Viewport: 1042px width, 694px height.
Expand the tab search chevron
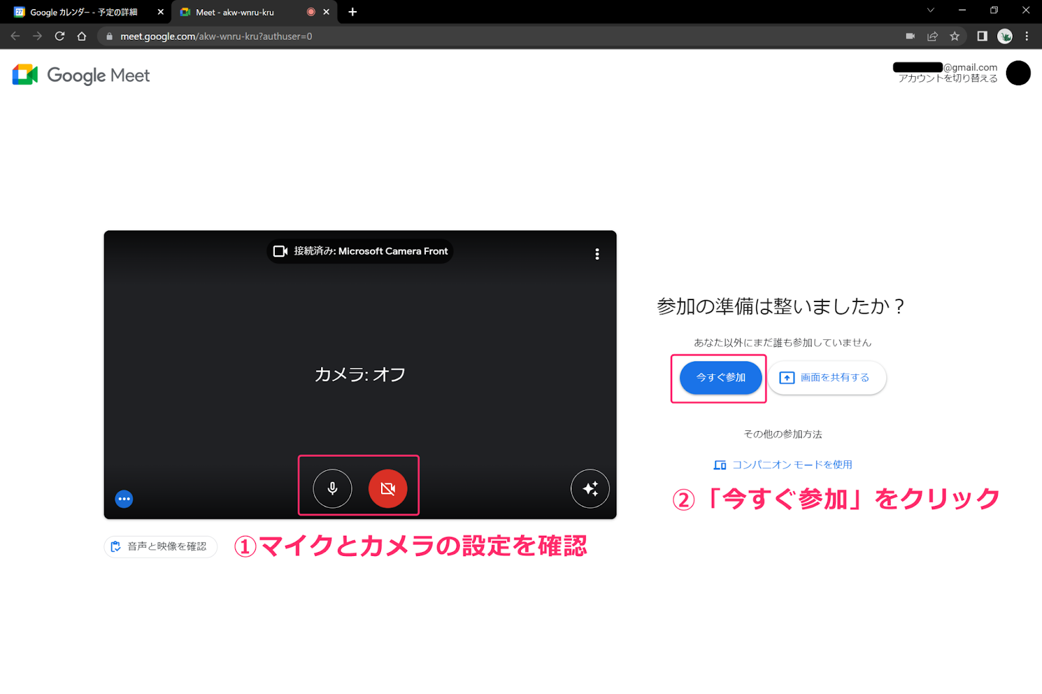point(930,10)
